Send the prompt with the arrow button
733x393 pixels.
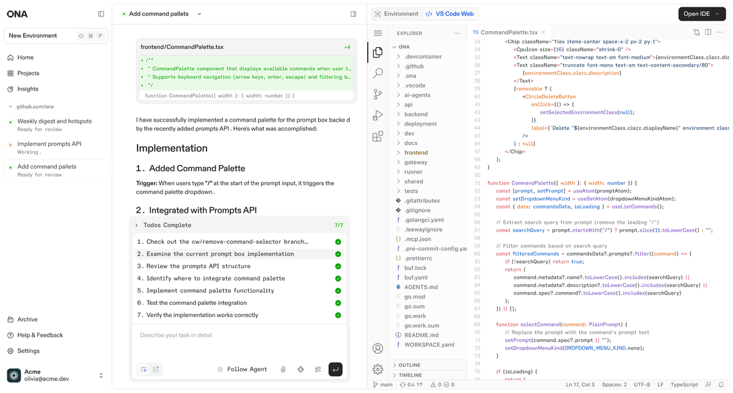(x=335, y=369)
